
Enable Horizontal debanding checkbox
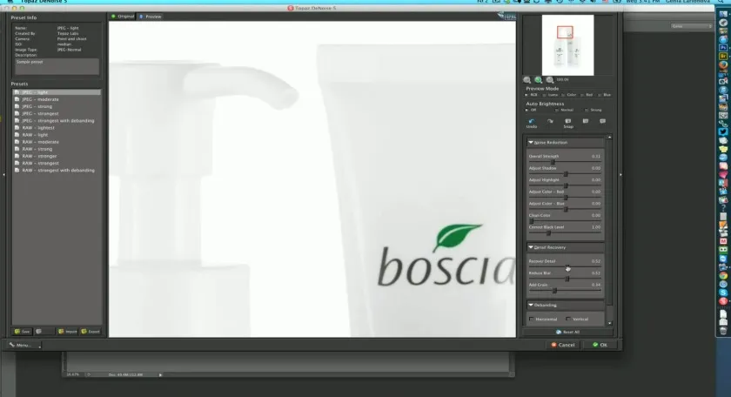[533, 319]
